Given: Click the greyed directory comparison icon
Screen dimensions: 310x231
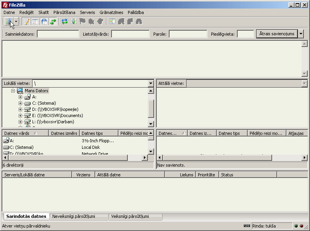Looking at the screenshot, I should [121, 21].
